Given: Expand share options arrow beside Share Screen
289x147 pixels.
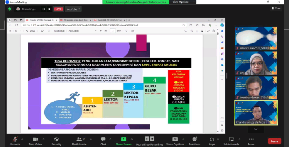Looking at the screenshot, I should coord(132,139).
